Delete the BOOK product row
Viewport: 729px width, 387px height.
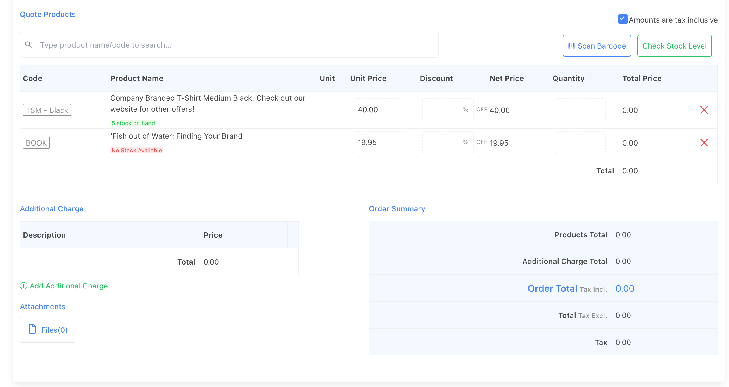[x=704, y=143]
